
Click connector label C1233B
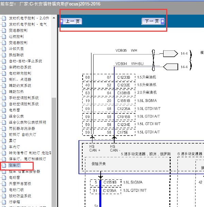click(x=124, y=77)
